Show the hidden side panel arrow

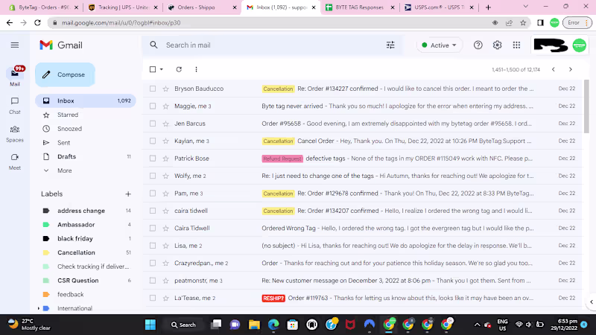pyautogui.click(x=592, y=302)
